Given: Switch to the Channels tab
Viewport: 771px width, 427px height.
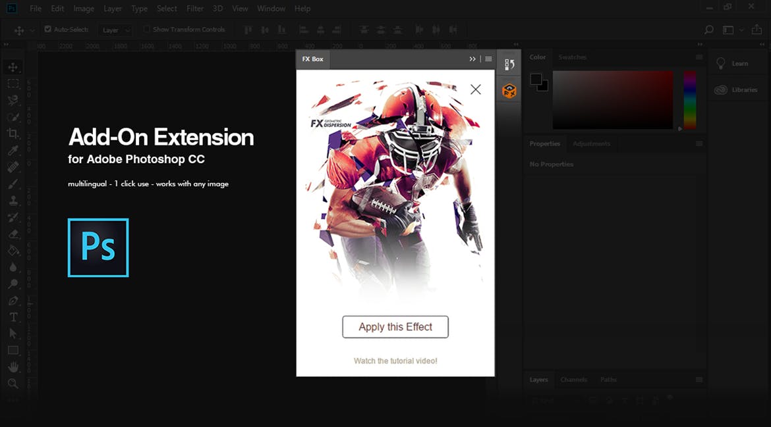Looking at the screenshot, I should pyautogui.click(x=573, y=380).
